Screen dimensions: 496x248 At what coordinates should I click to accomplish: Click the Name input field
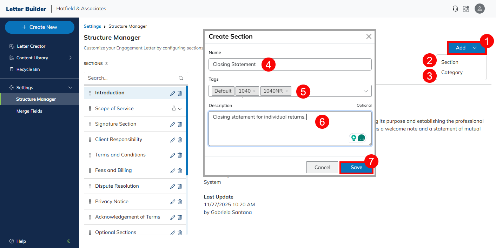click(316, 65)
